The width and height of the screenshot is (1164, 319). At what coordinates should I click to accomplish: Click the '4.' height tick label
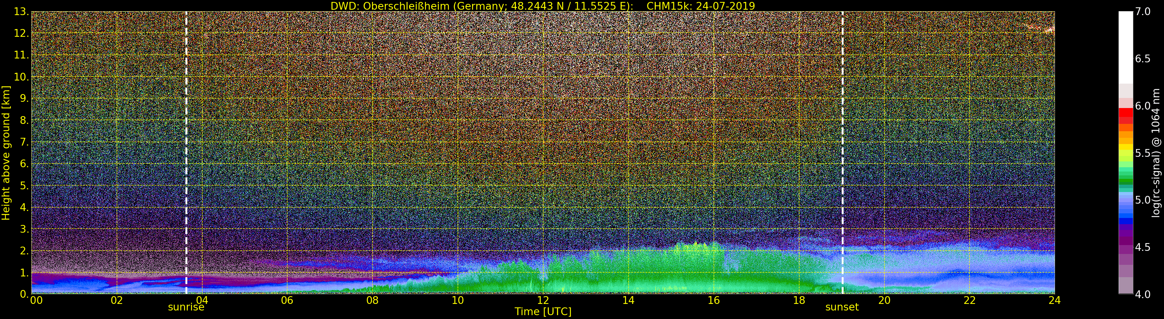tap(24, 207)
